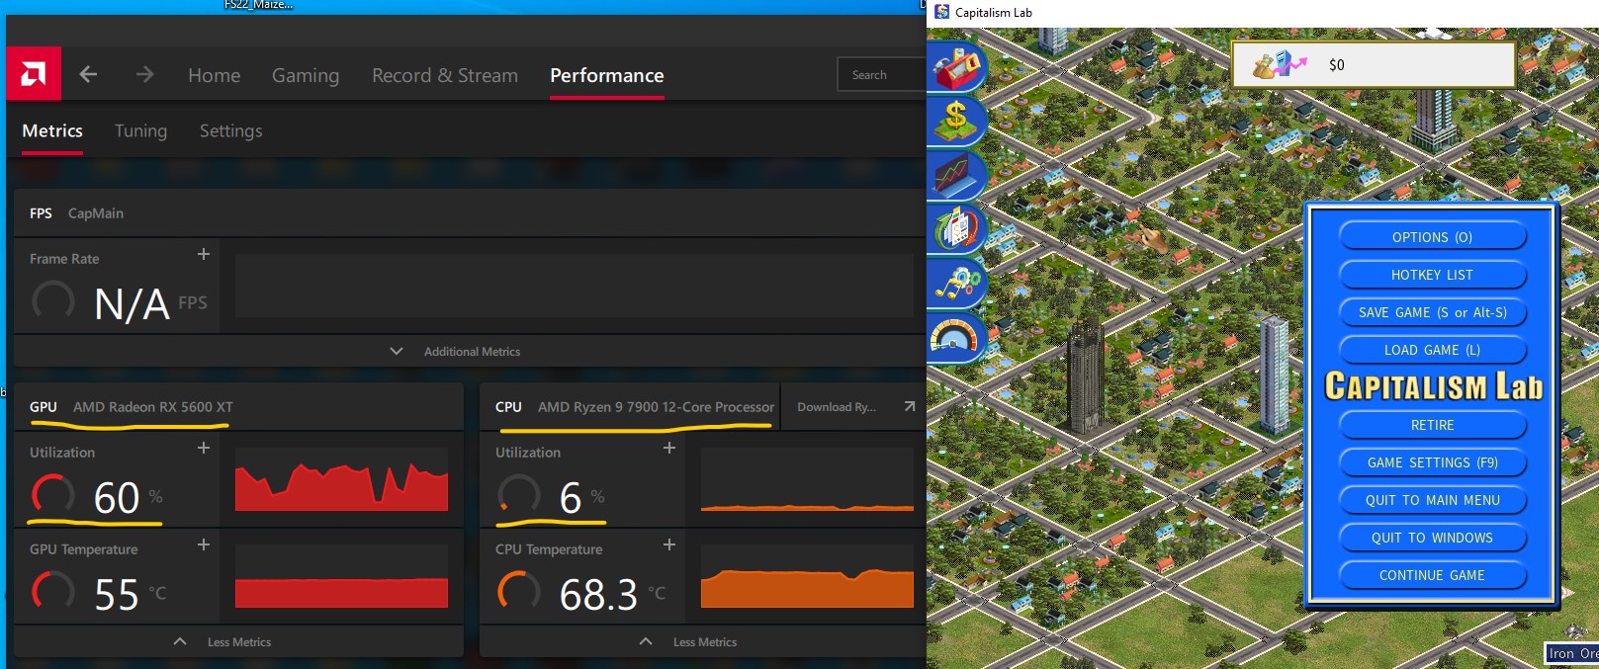Expand Additional Metrics under FPS
The height and width of the screenshot is (669, 1599).
(457, 351)
